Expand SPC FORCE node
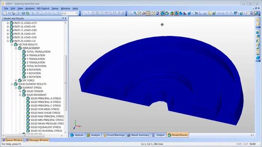This screenshot has height=147, width=262. tap(16, 80)
